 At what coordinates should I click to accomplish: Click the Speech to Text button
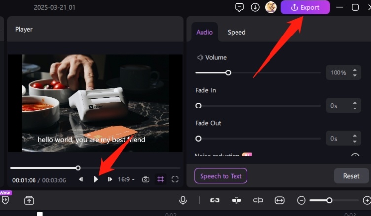click(x=221, y=176)
